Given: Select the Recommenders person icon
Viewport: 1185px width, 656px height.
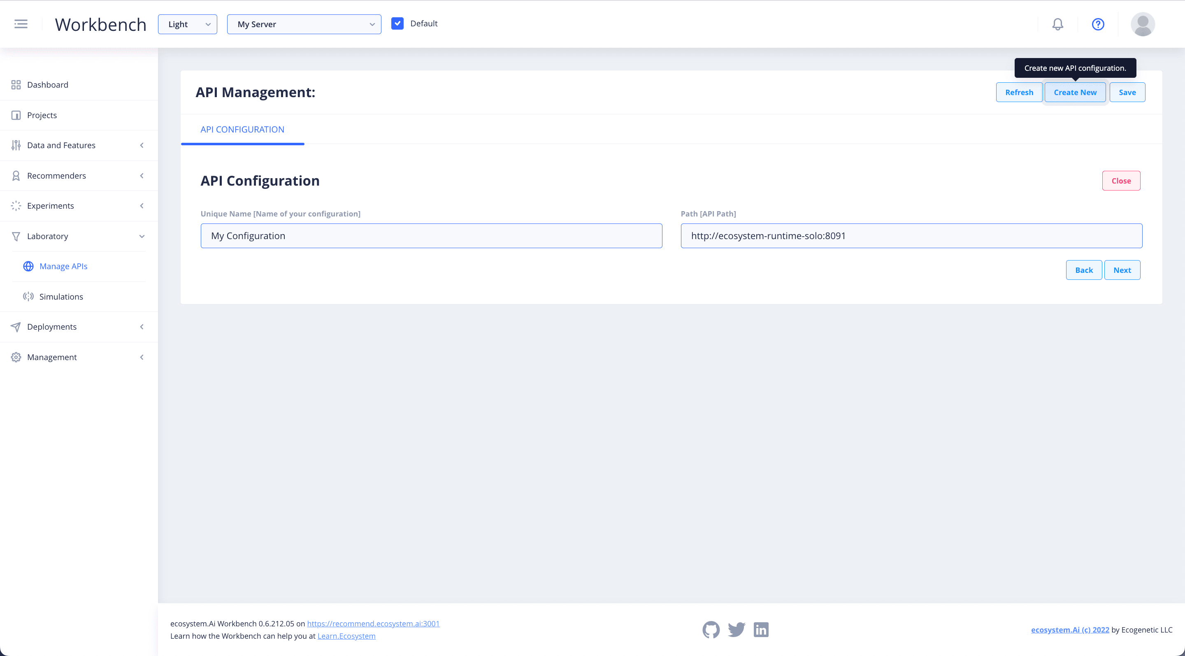Looking at the screenshot, I should [x=16, y=175].
